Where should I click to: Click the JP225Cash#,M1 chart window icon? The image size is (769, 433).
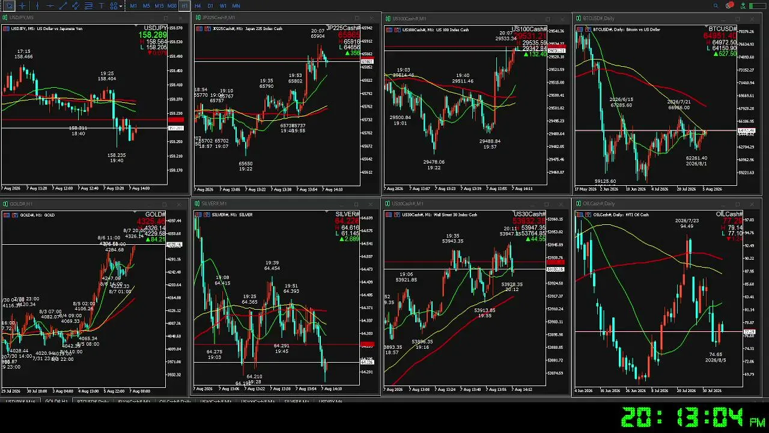point(198,18)
